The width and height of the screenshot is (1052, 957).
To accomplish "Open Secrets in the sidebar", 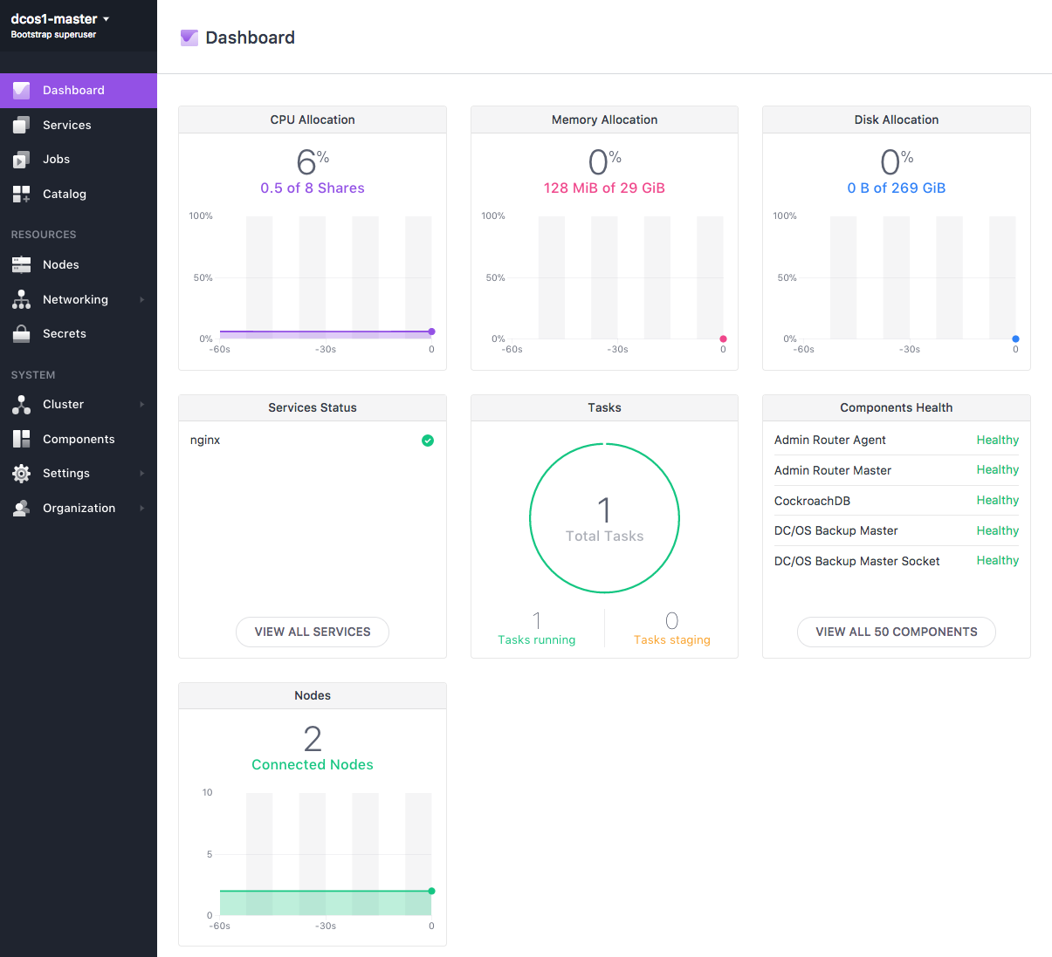I will 79,333.
